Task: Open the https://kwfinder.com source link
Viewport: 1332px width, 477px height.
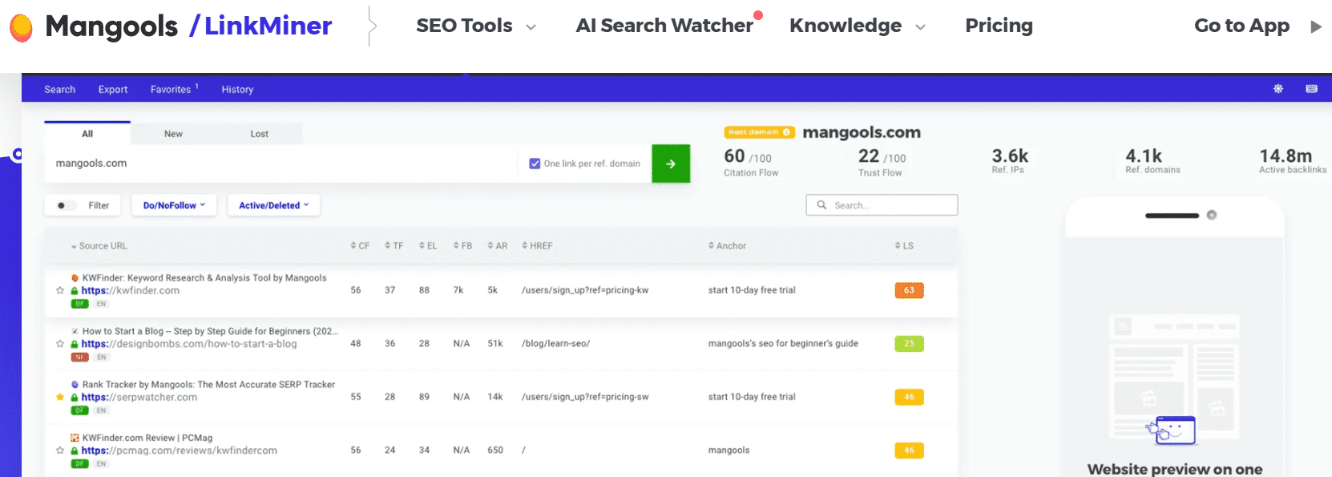Action: coord(130,291)
